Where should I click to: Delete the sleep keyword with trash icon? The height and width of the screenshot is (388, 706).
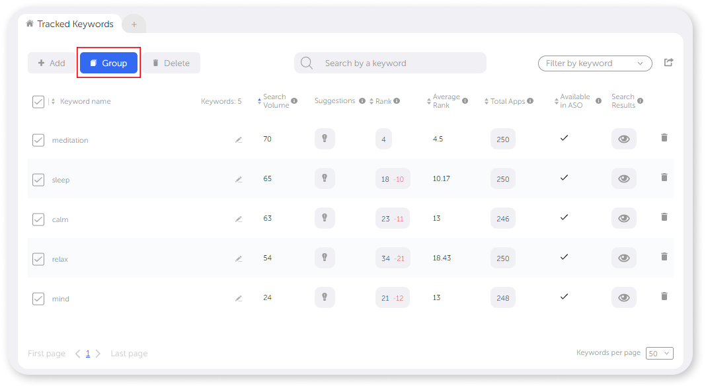[664, 177]
